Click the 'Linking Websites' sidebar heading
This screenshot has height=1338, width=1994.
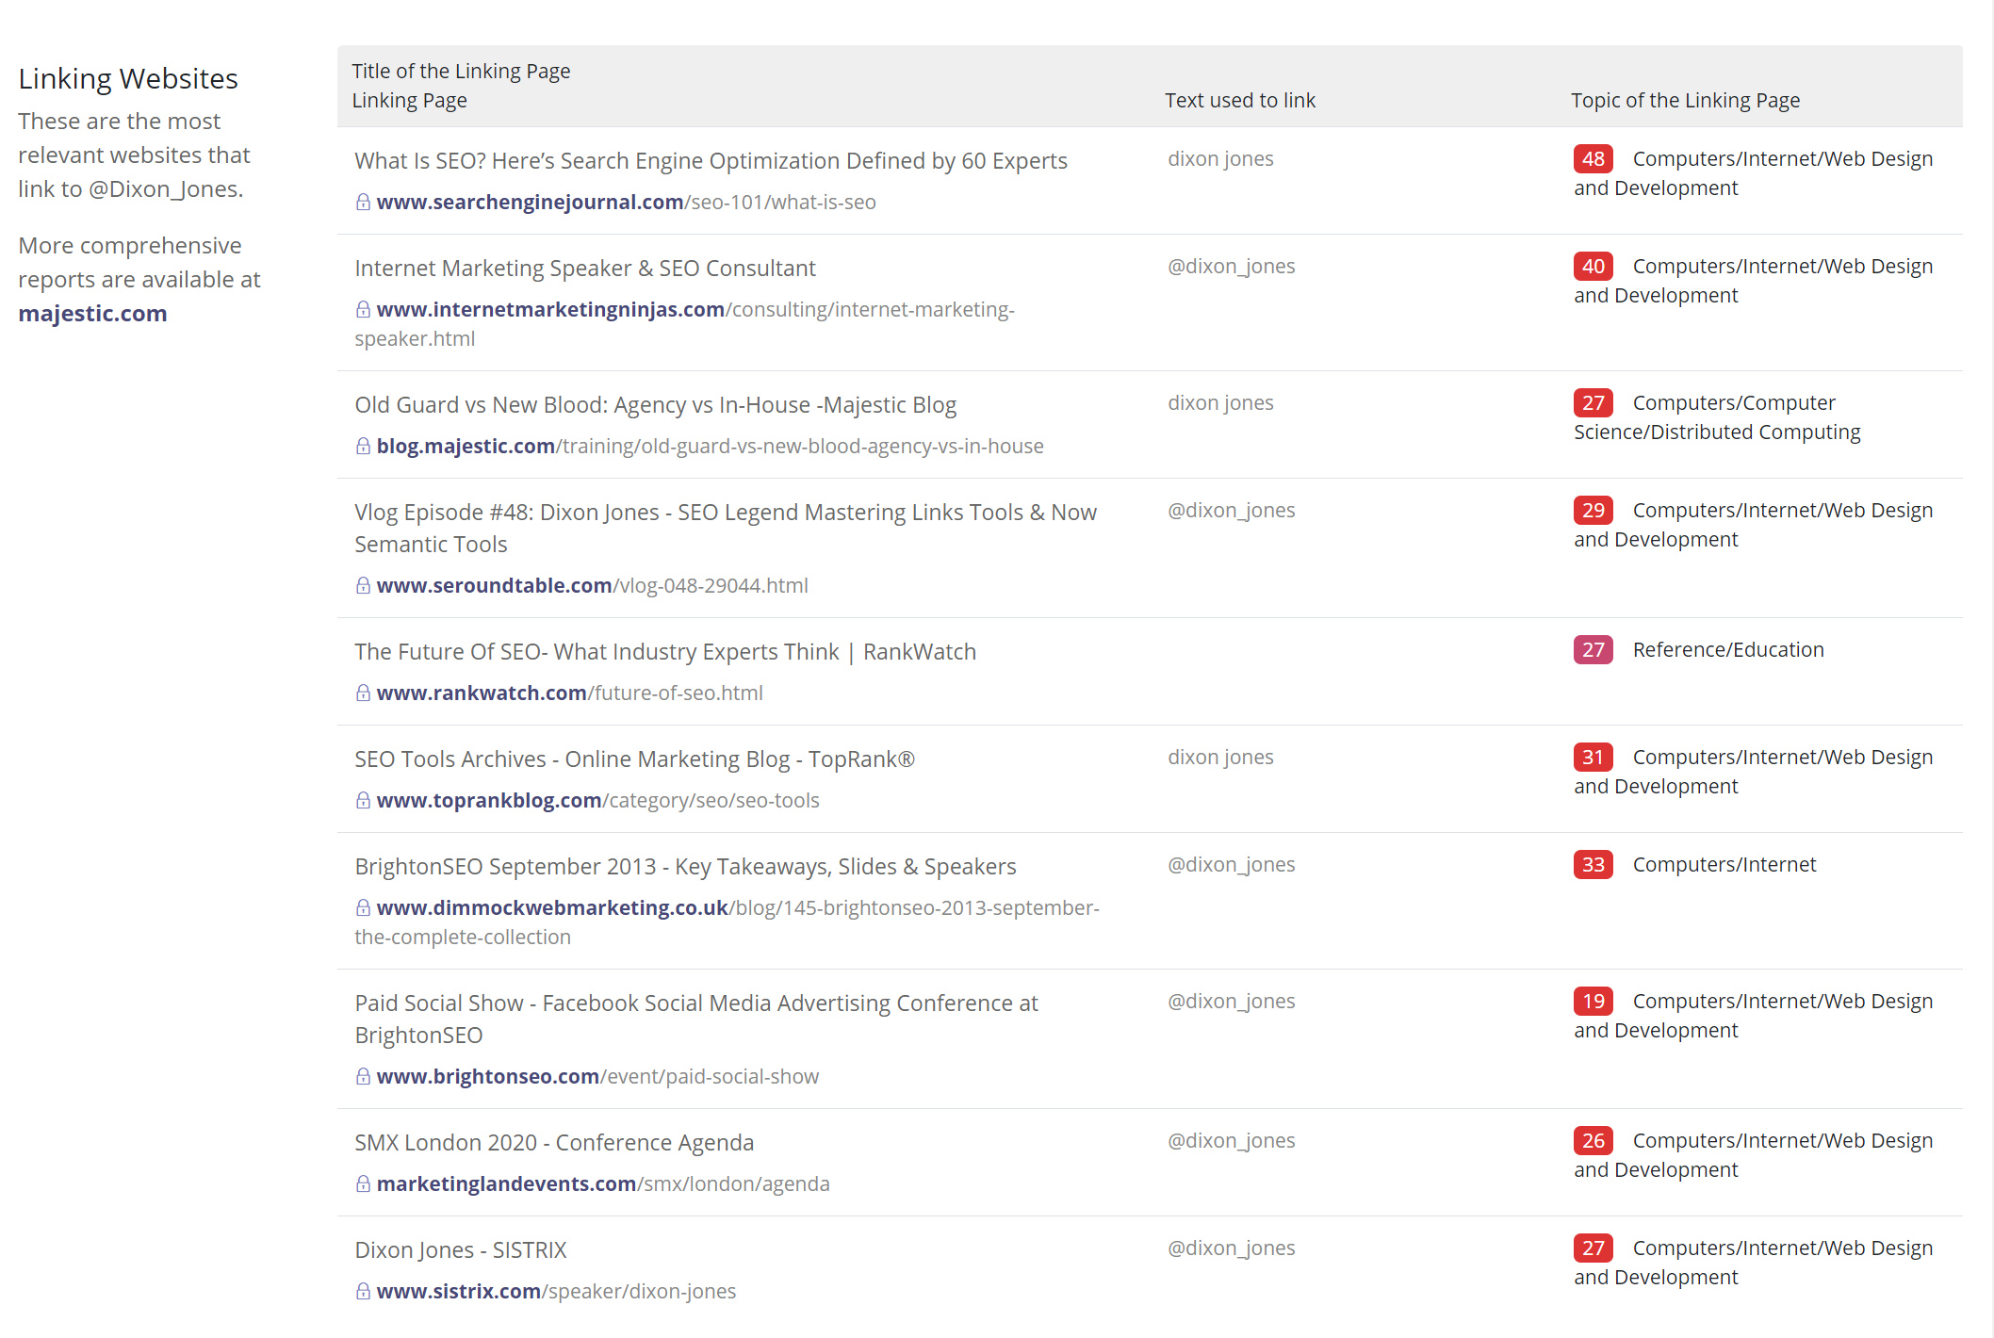coord(128,78)
